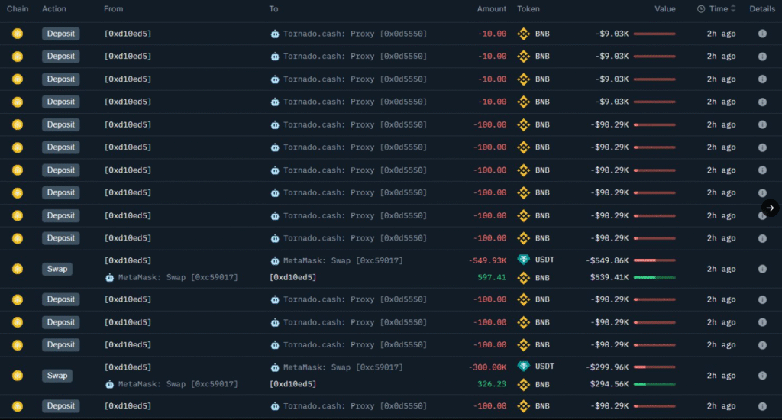Click the BNB token icon in the bottommost row
This screenshot has width=782, height=420.
pos(523,406)
